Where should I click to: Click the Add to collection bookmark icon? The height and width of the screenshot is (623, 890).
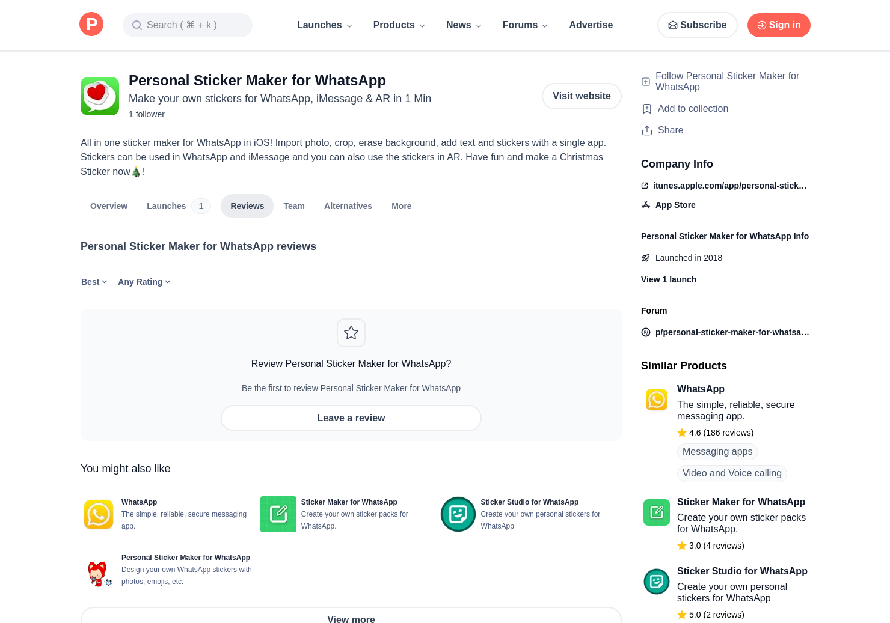point(647,109)
